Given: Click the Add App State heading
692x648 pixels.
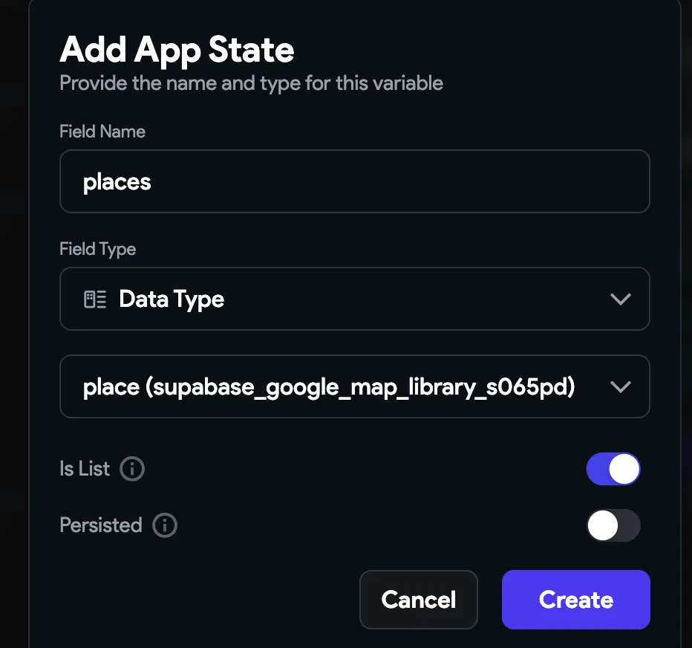Looking at the screenshot, I should coord(177,50).
